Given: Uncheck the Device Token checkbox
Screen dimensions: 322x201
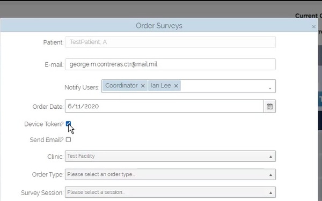Looking at the screenshot, I should click(x=68, y=124).
